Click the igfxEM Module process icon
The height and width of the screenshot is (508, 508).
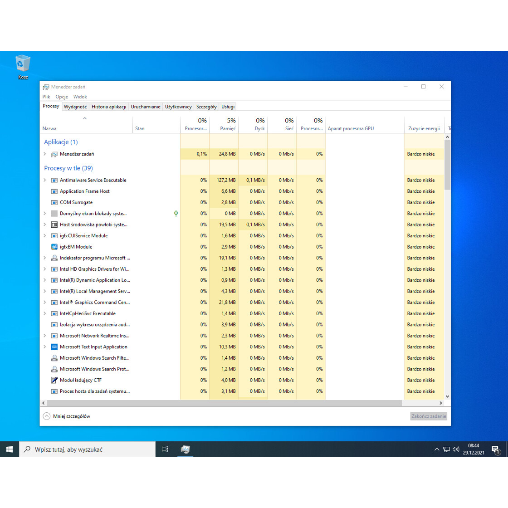coord(54,246)
